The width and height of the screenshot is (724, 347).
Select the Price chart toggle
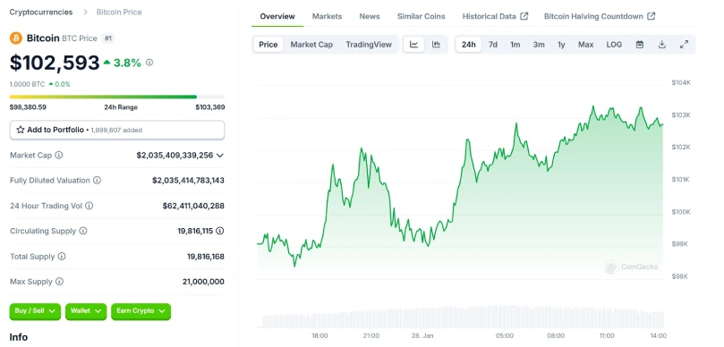(x=268, y=45)
